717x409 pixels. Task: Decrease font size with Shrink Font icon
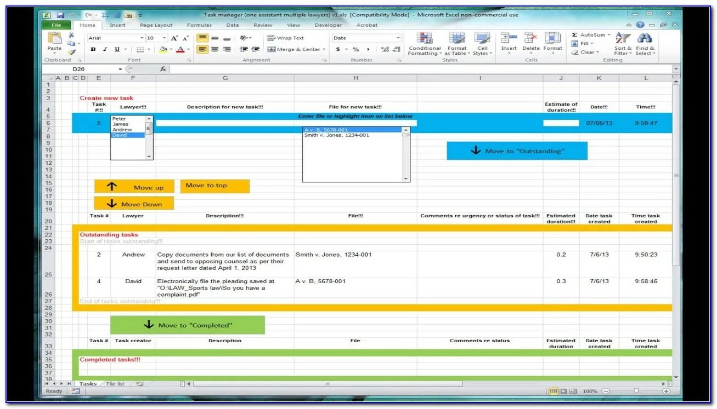tap(185, 38)
